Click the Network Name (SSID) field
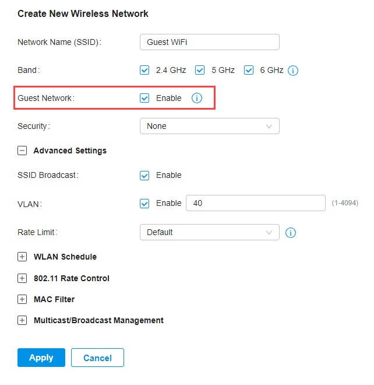 209,42
